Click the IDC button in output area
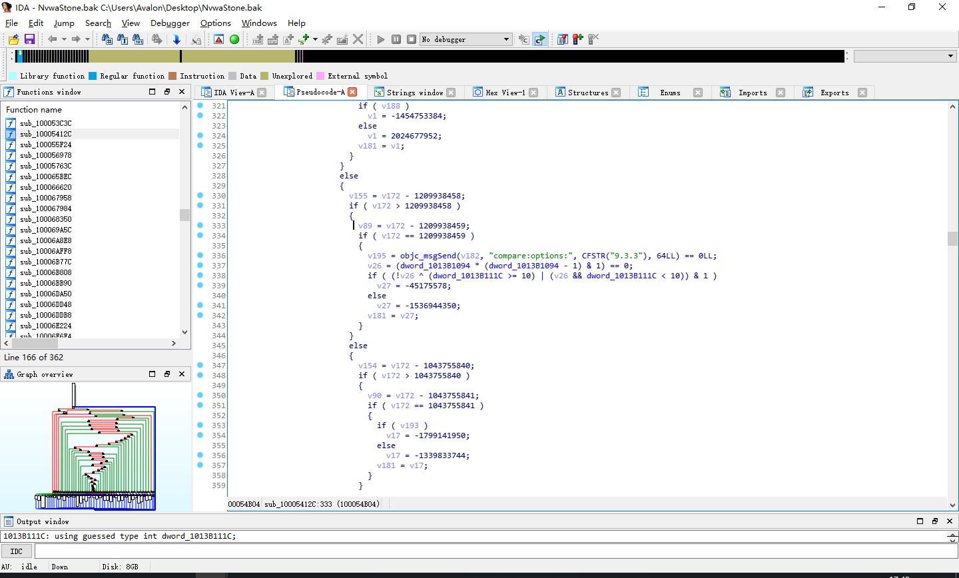Image resolution: width=959 pixels, height=578 pixels. [x=17, y=551]
